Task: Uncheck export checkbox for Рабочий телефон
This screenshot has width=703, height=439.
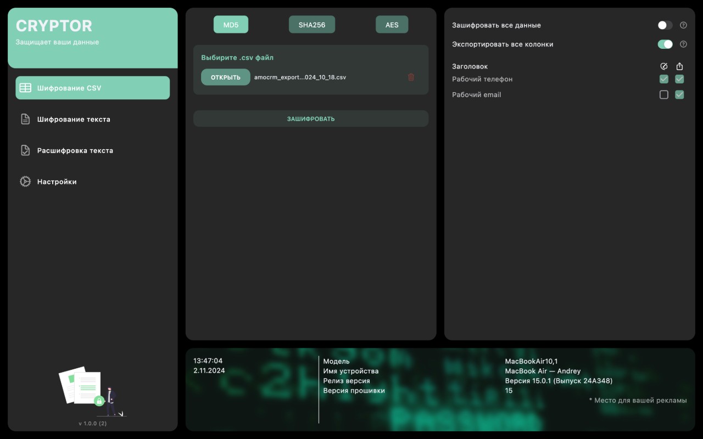Action: [679, 79]
